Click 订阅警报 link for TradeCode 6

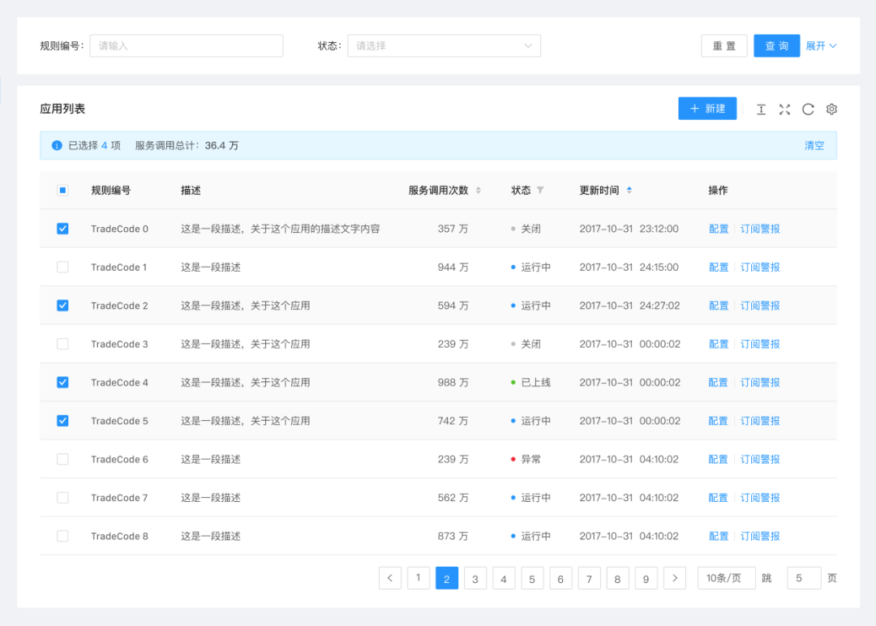[760, 459]
